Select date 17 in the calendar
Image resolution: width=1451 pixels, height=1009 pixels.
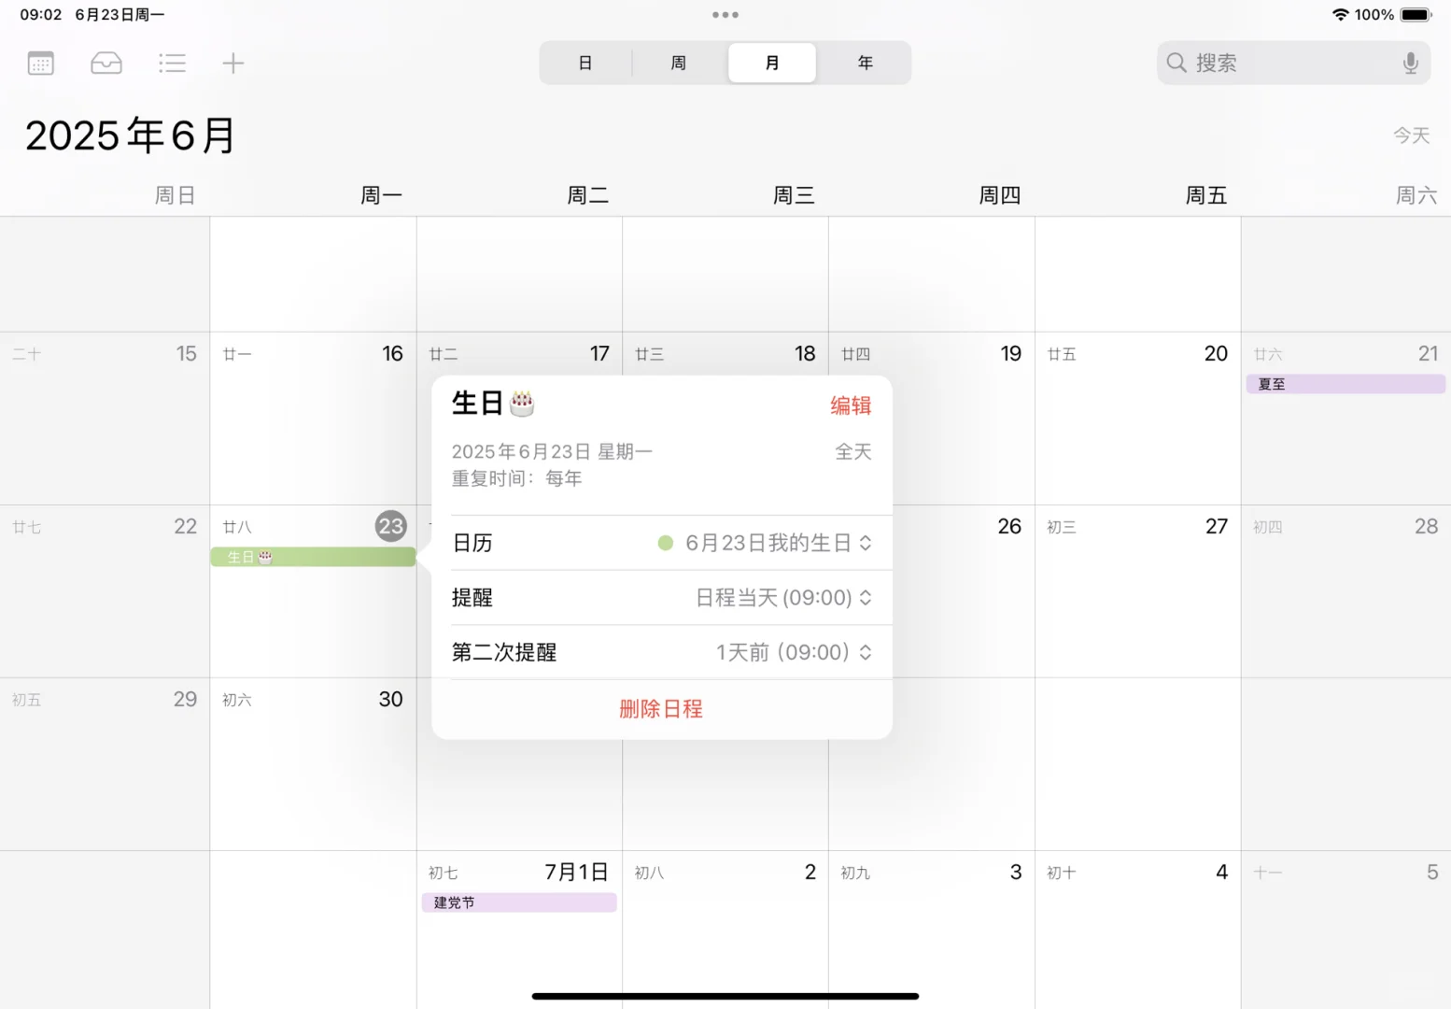599,354
